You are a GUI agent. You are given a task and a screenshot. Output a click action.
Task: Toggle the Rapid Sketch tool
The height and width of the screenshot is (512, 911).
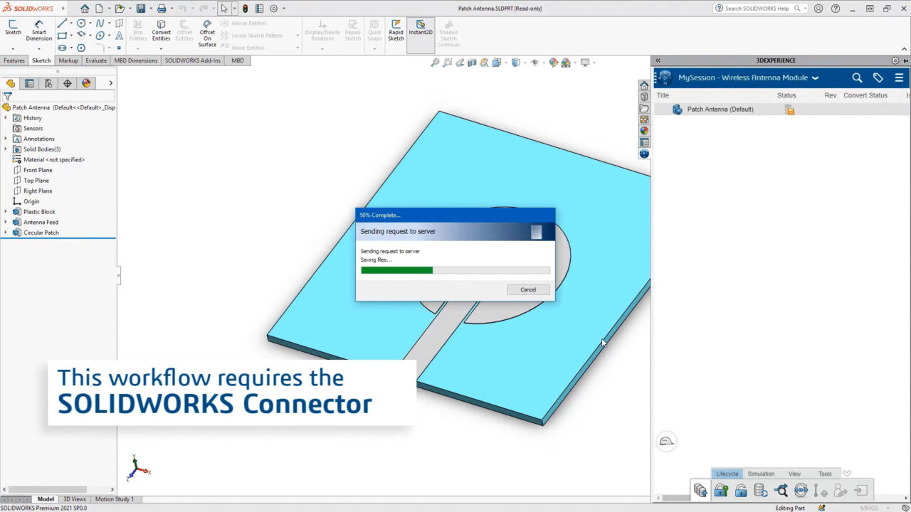pyautogui.click(x=396, y=31)
